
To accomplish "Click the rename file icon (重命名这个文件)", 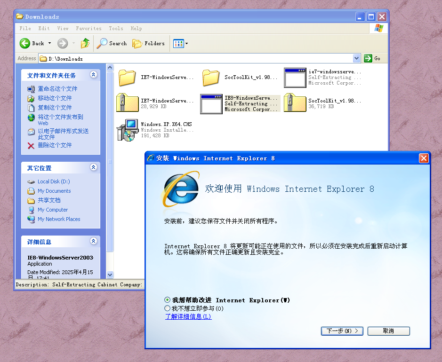I will (31, 89).
